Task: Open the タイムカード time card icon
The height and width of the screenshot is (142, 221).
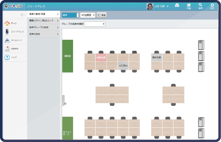Action: coord(7,40)
